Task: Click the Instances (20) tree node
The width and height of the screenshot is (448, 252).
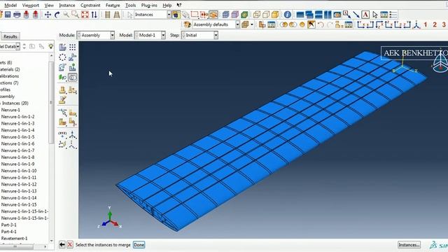Action: tap(15, 103)
